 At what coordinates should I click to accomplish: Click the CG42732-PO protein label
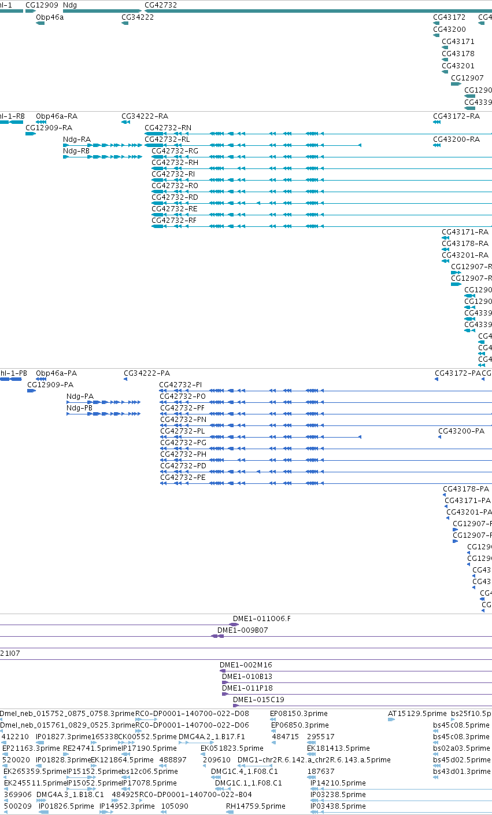tap(183, 397)
